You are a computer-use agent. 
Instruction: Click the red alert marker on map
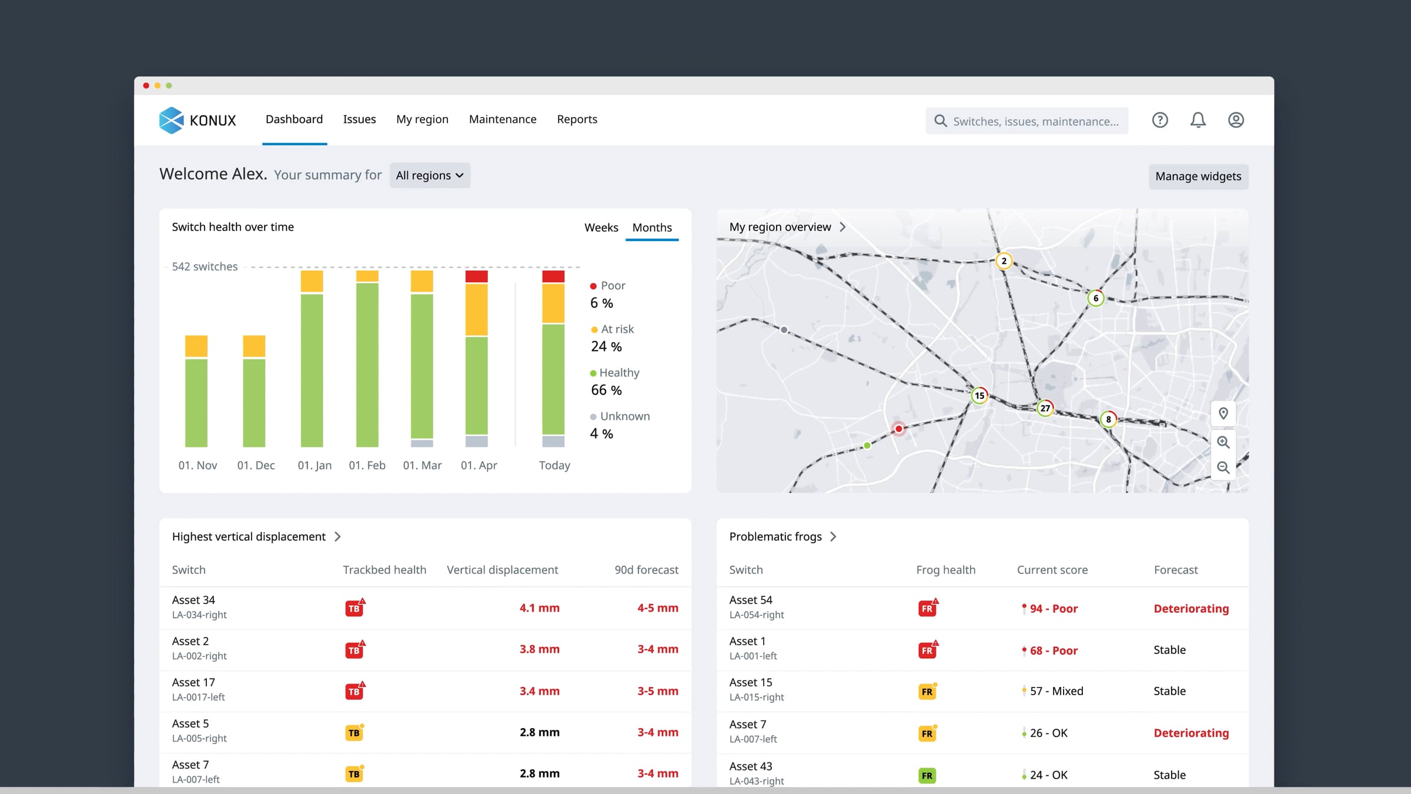(899, 429)
